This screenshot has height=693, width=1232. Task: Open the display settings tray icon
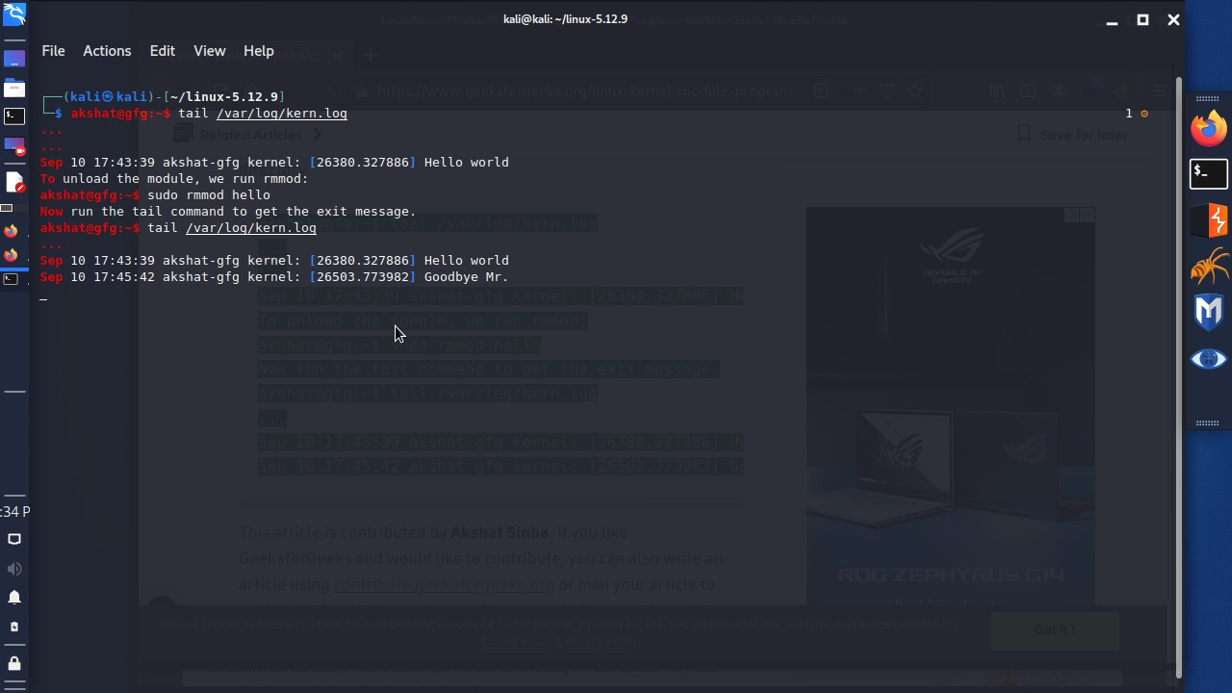click(x=14, y=539)
